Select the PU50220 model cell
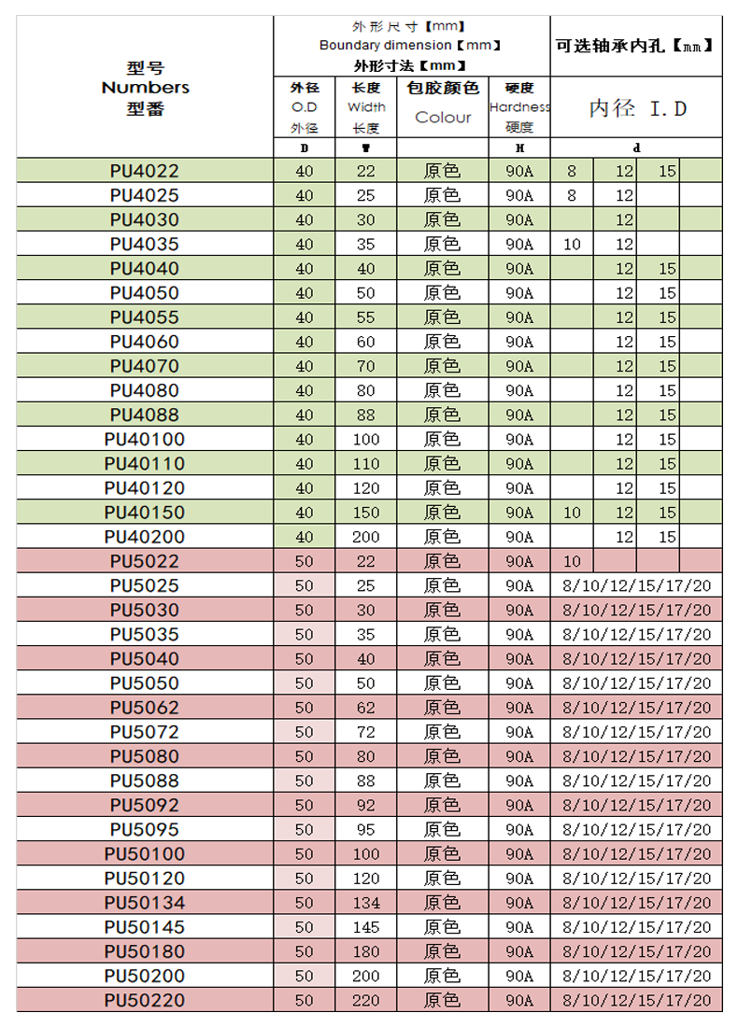Viewport: 738px width, 1027px height. click(x=145, y=1001)
